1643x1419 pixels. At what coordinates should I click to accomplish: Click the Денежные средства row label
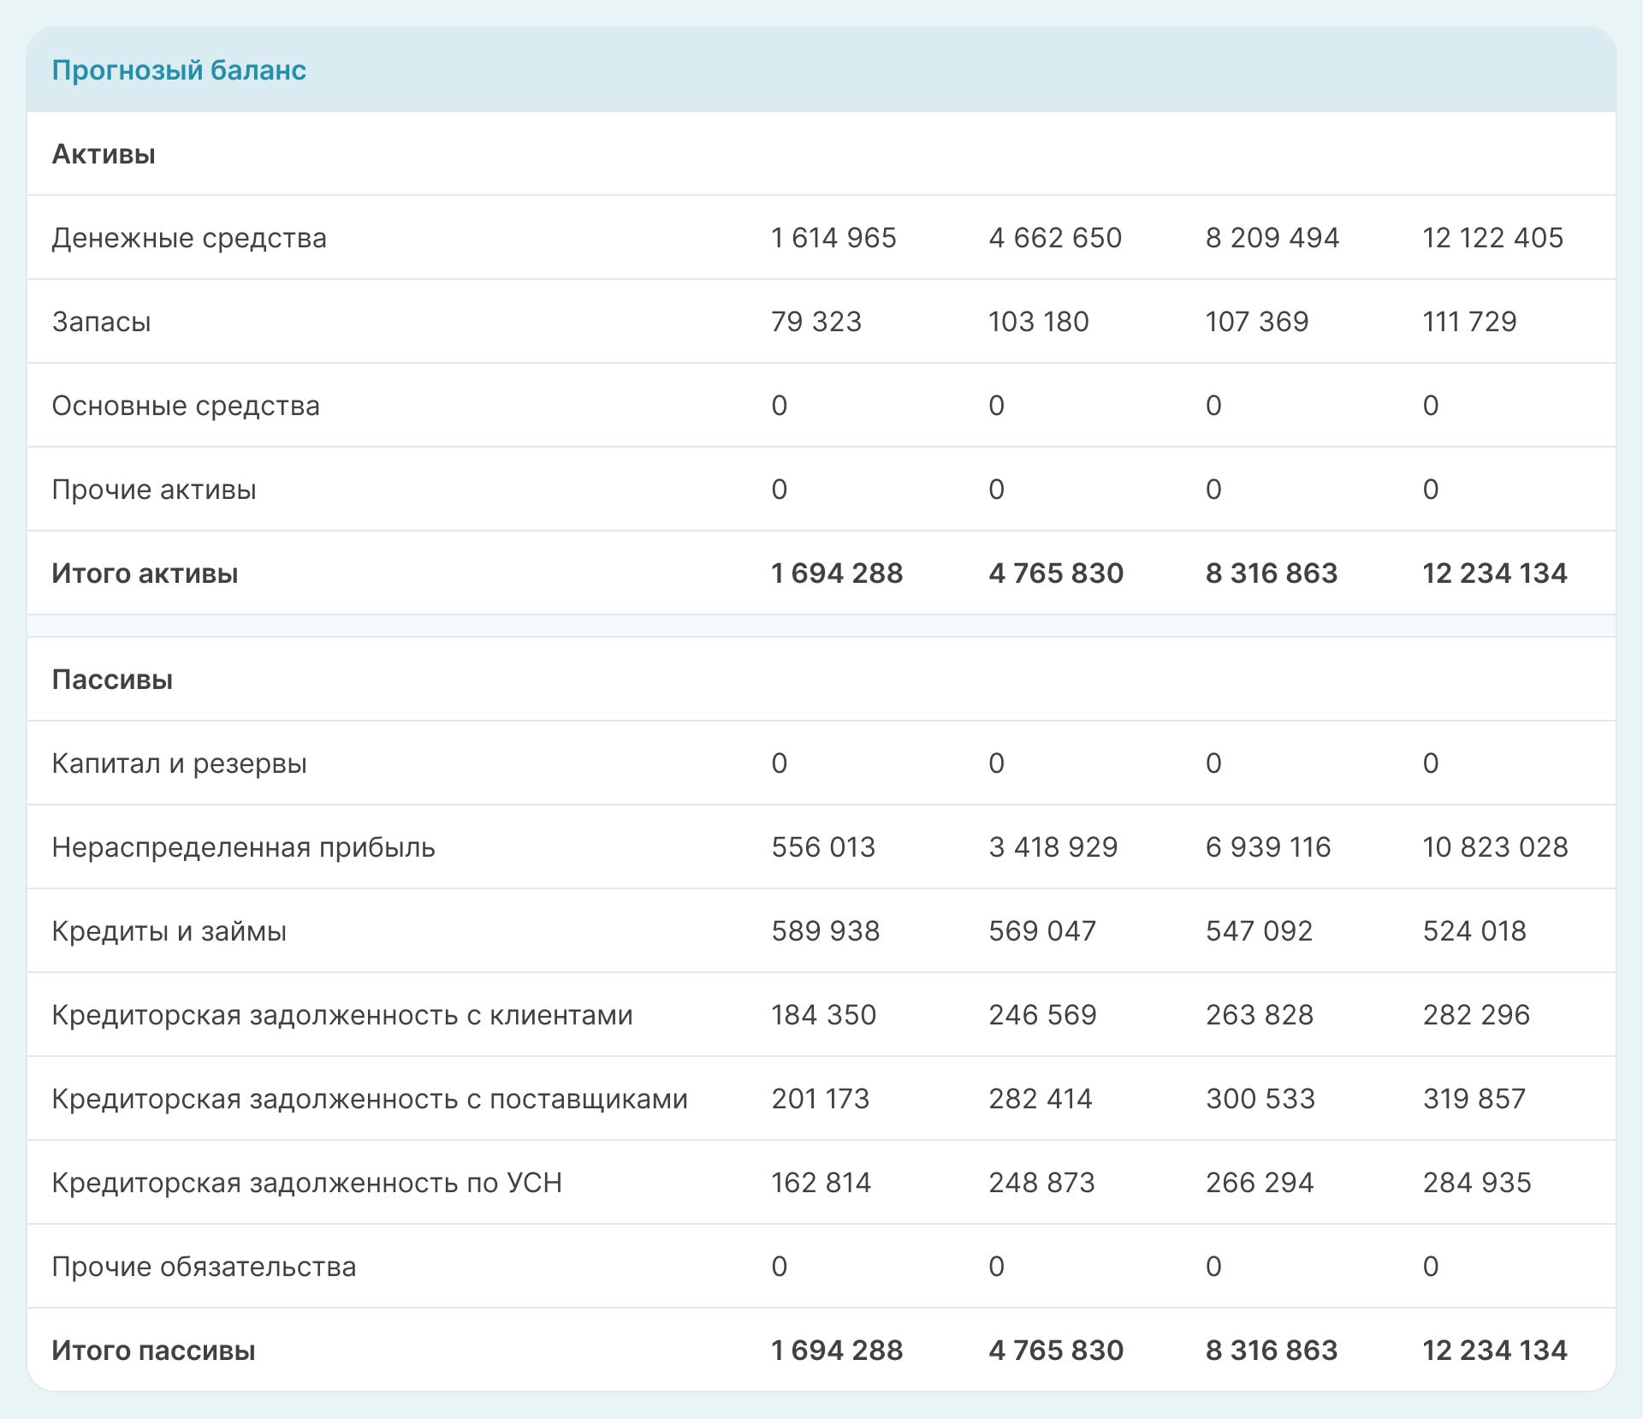[189, 238]
